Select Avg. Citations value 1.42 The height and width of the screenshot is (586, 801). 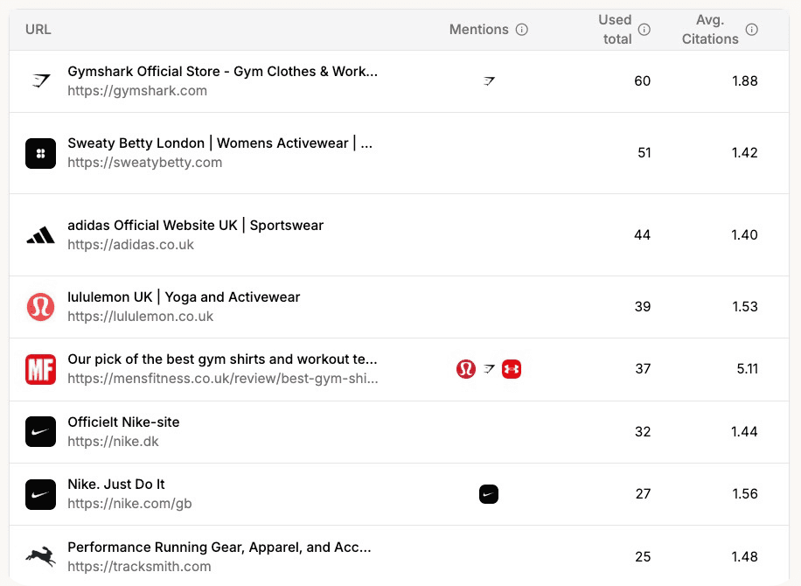(x=744, y=153)
